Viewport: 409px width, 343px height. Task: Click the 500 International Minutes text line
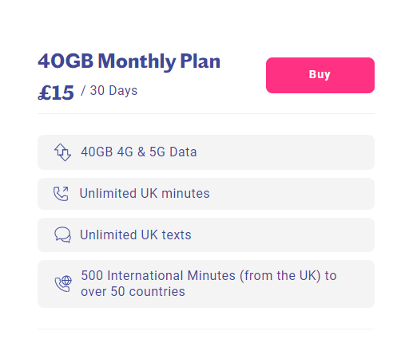pos(208,275)
